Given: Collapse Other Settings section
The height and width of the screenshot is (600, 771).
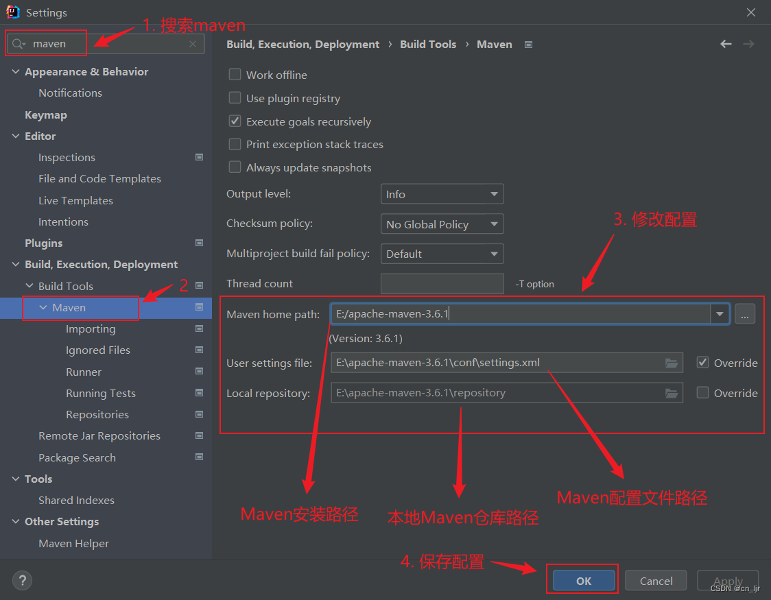Looking at the screenshot, I should pyautogui.click(x=16, y=521).
